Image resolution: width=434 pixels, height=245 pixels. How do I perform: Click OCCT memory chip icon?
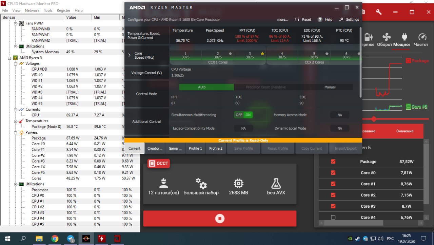pyautogui.click(x=238, y=183)
